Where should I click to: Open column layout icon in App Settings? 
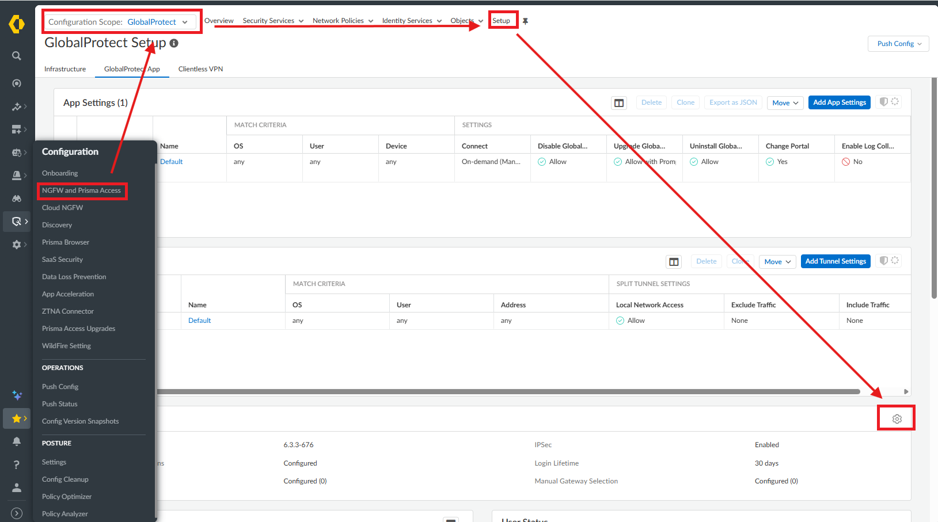(619, 103)
